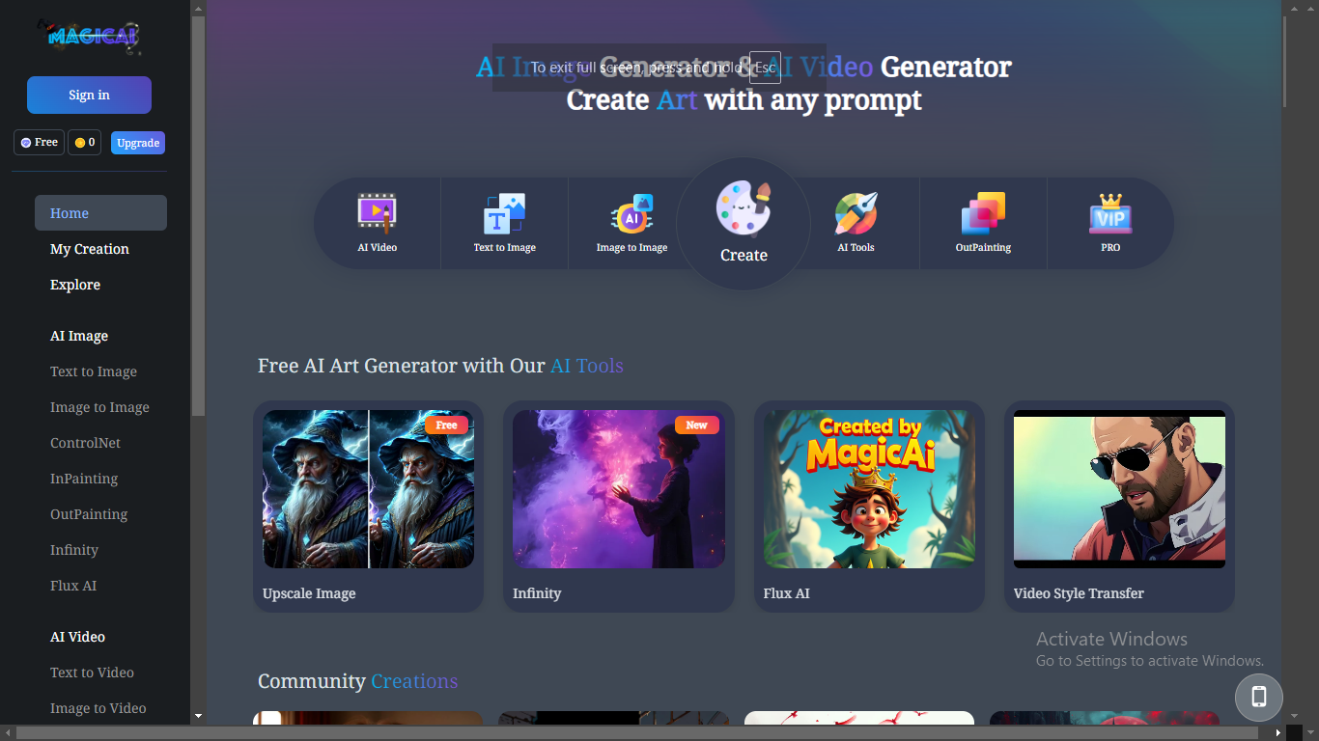The image size is (1319, 741).
Task: Click the floating mobile phone icon
Action: (1258, 697)
